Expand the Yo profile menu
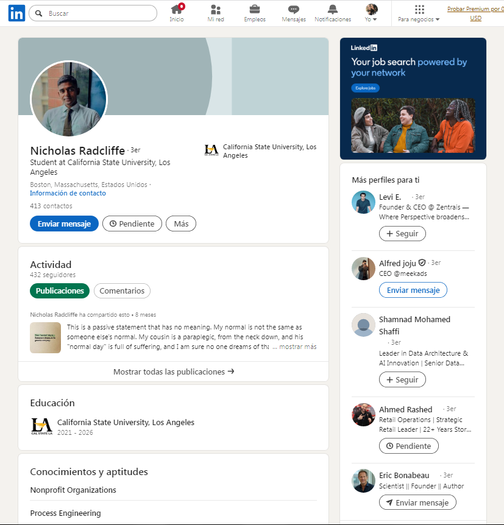 pyautogui.click(x=371, y=13)
